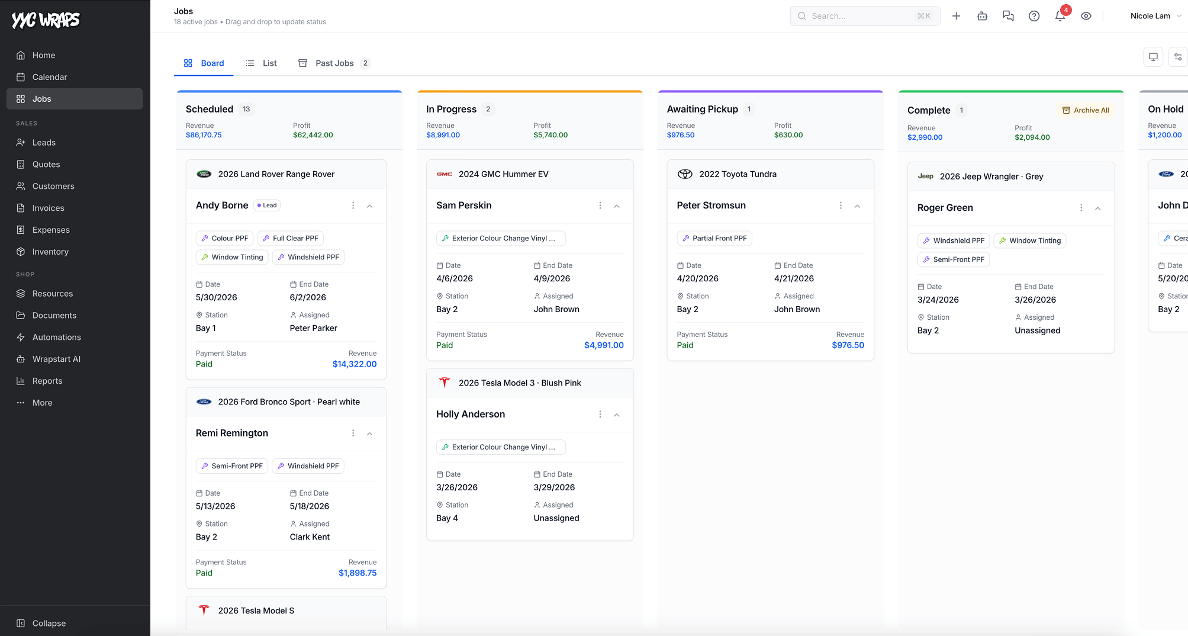Click Windshield PPF tag on Jeep Wrangler card

click(954, 241)
